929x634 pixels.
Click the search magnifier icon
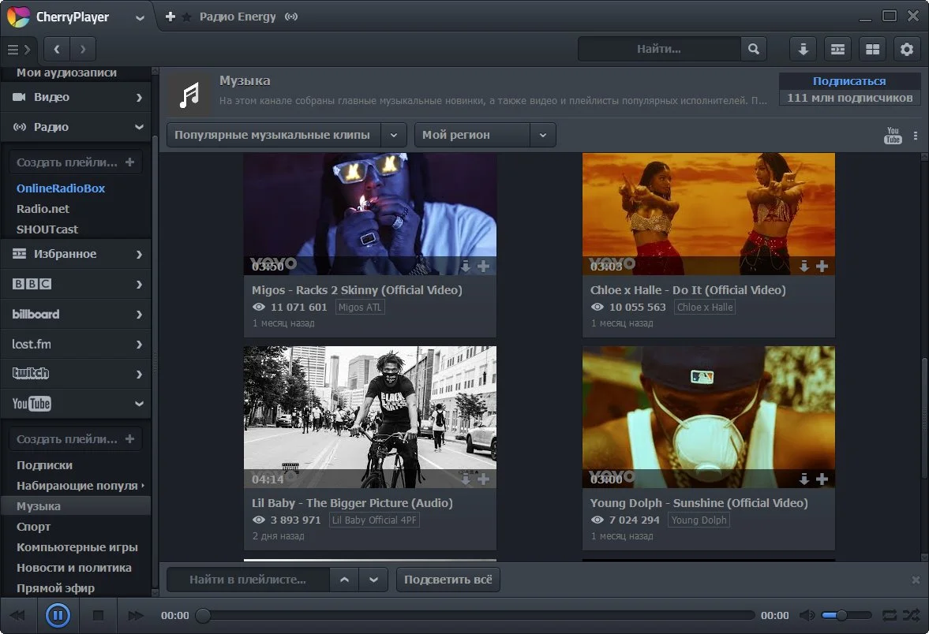coord(753,49)
